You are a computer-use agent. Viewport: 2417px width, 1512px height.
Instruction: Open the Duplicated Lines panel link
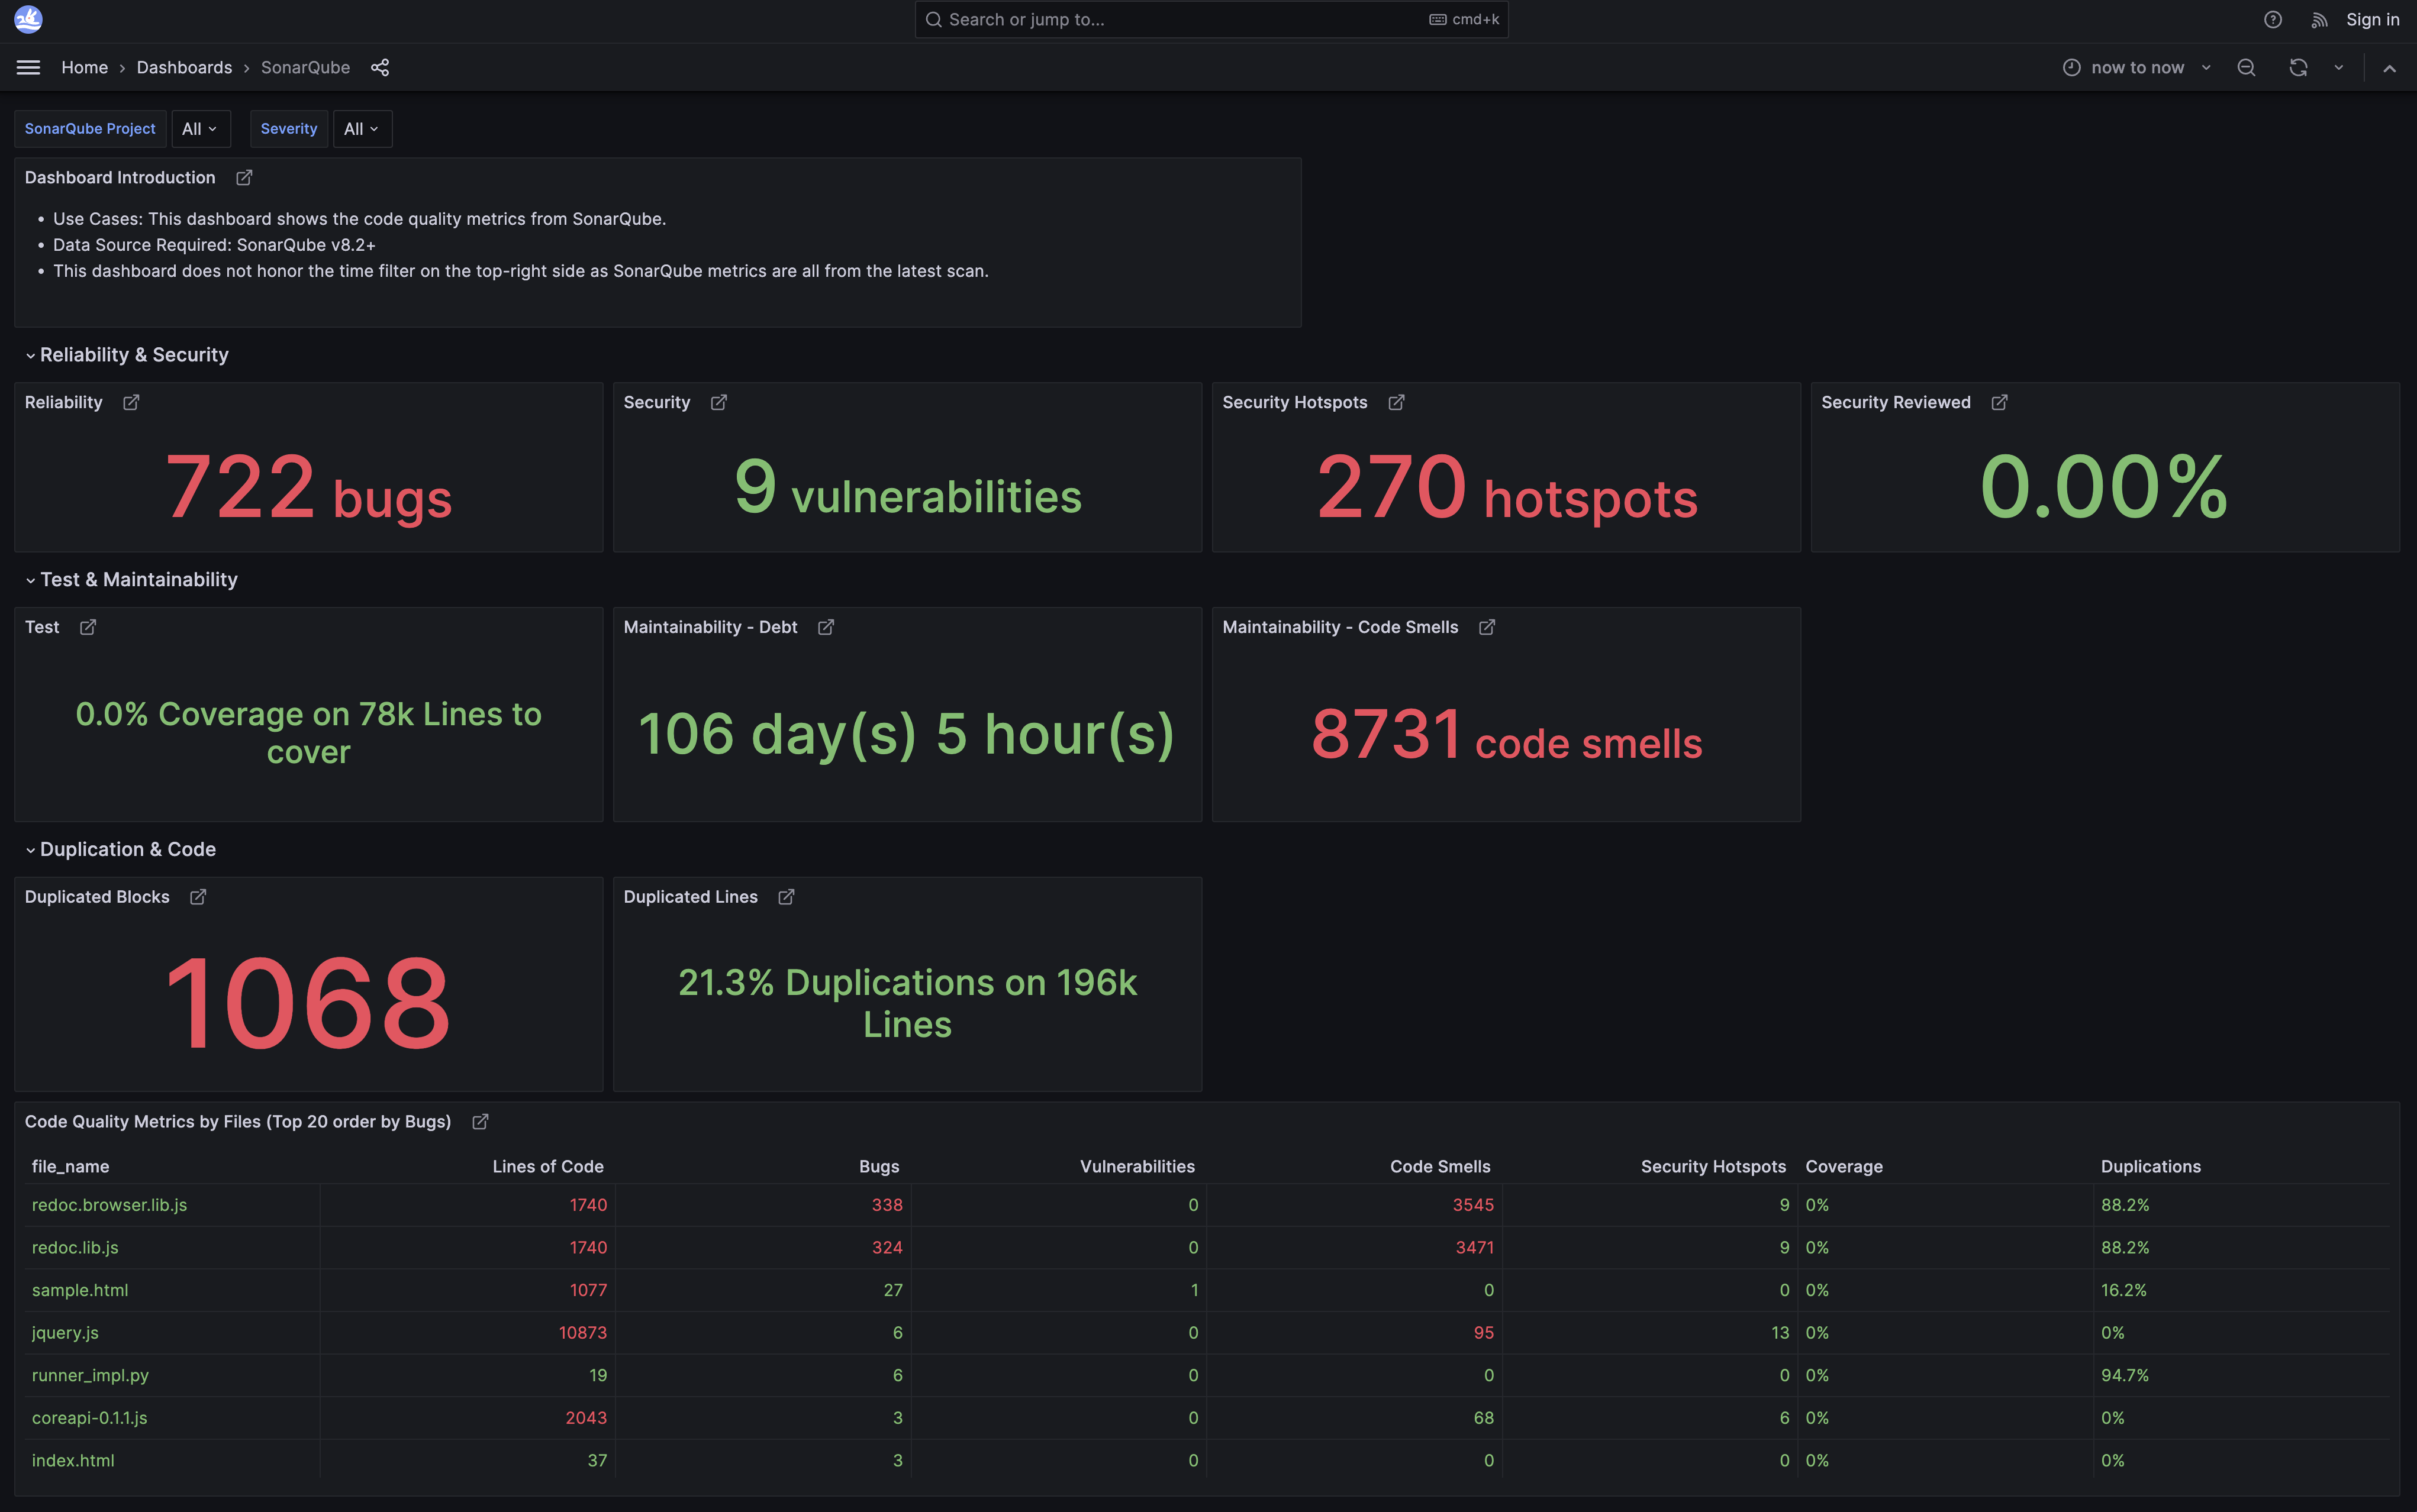[787, 896]
